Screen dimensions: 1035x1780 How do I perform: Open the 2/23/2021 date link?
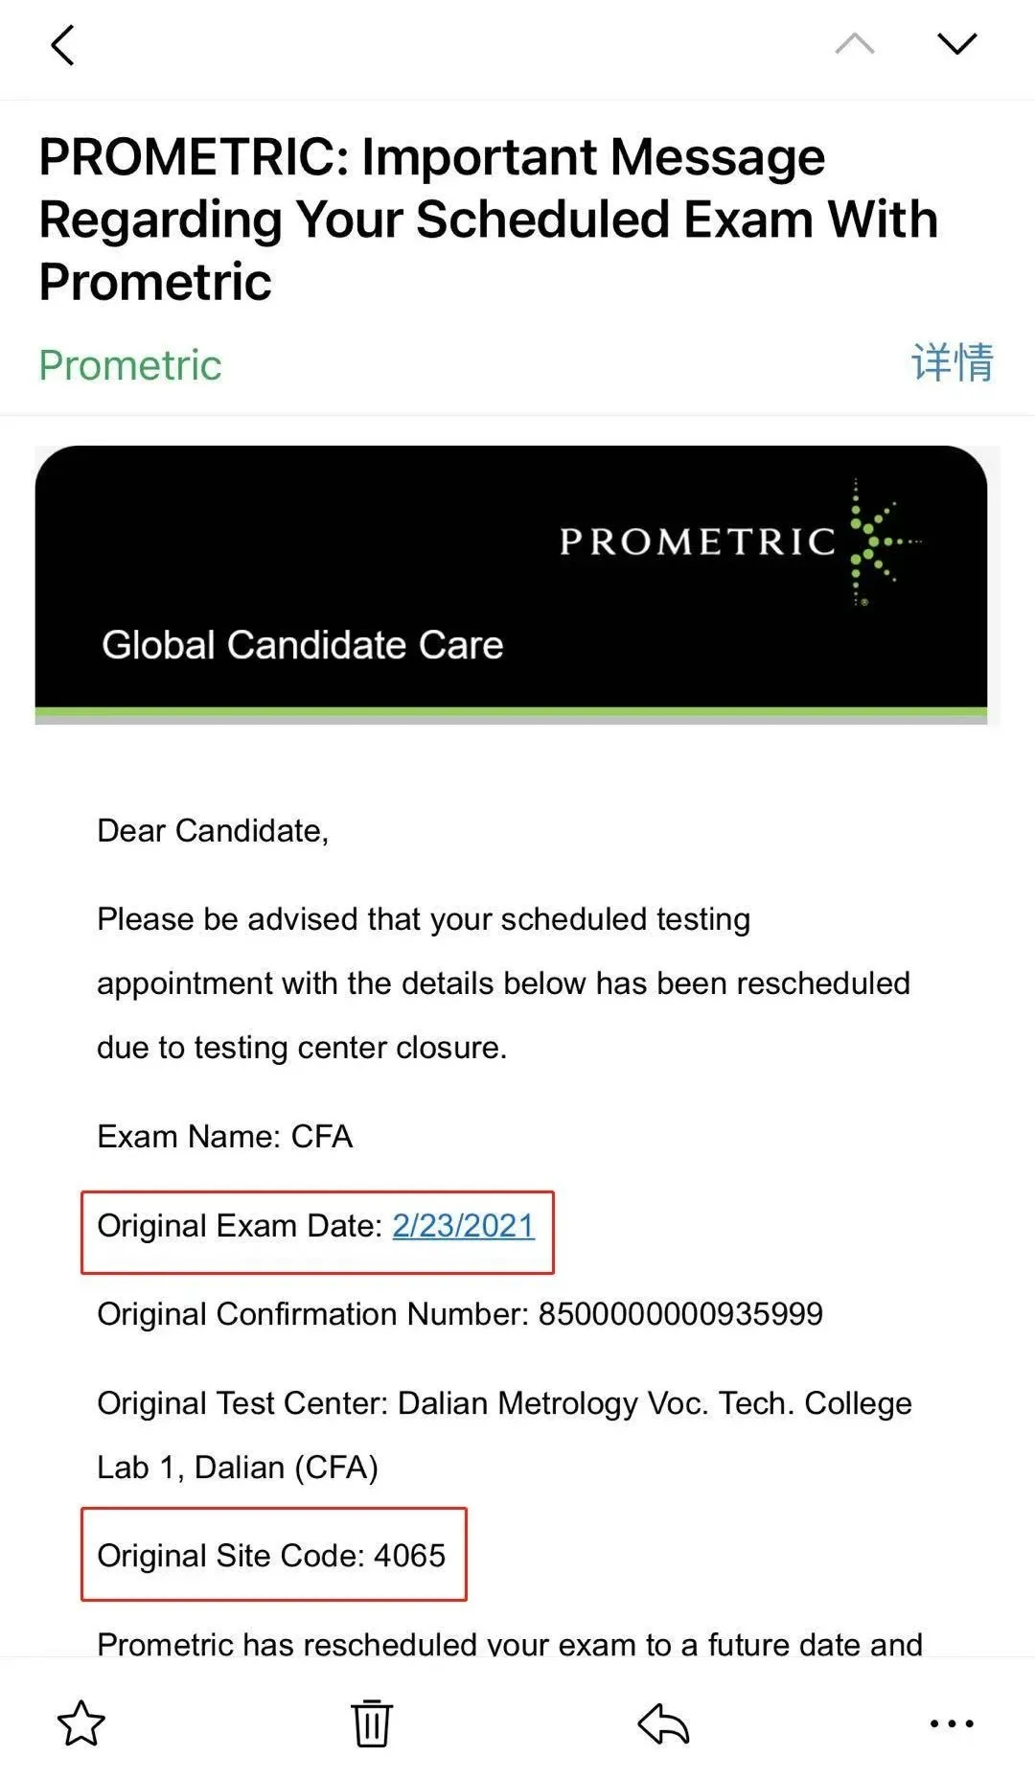[464, 1226]
